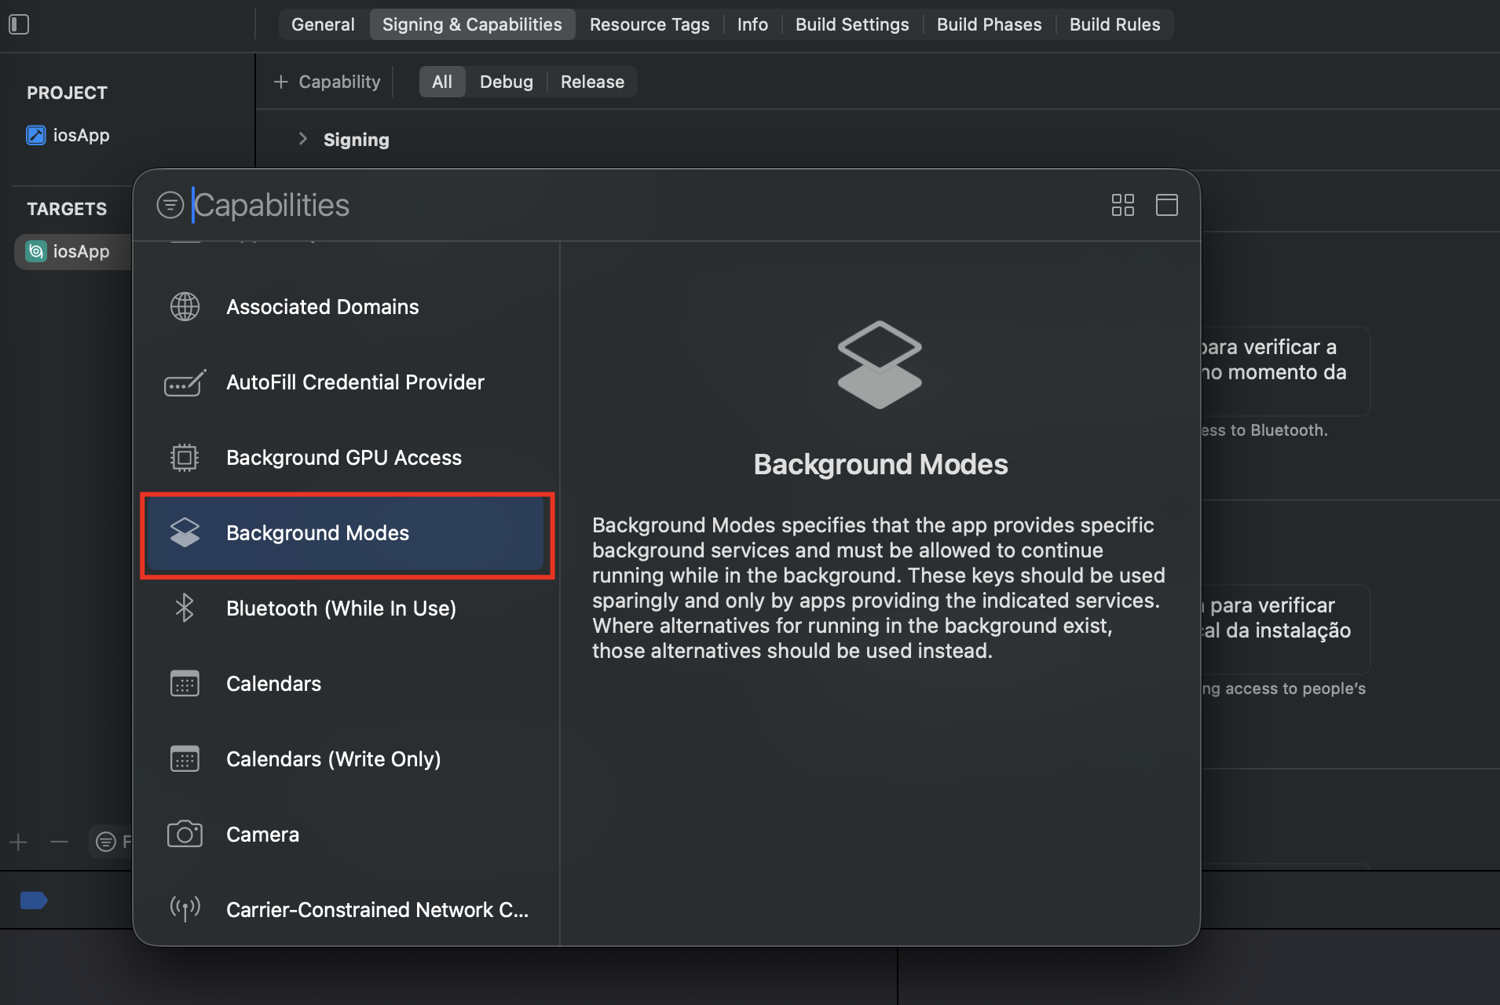
Task: Select Calendars capability
Action: (x=346, y=684)
